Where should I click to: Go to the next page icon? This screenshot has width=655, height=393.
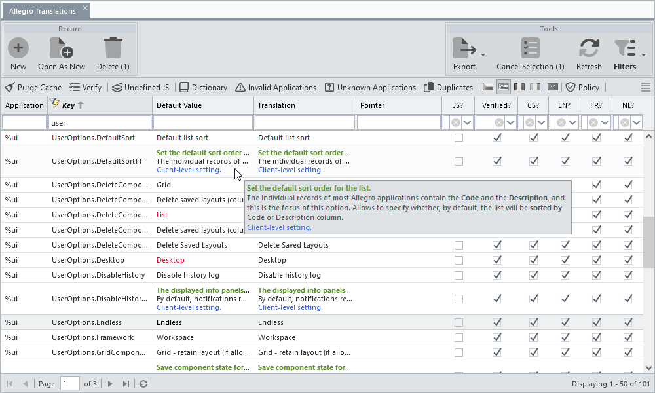pyautogui.click(x=110, y=384)
